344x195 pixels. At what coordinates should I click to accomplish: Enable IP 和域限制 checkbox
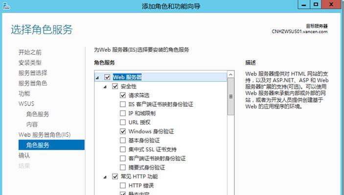click(123, 113)
